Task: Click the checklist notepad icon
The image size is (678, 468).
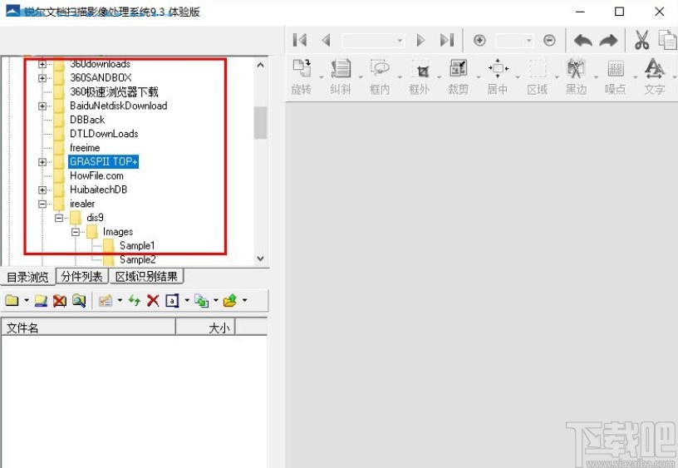Action: point(106,300)
